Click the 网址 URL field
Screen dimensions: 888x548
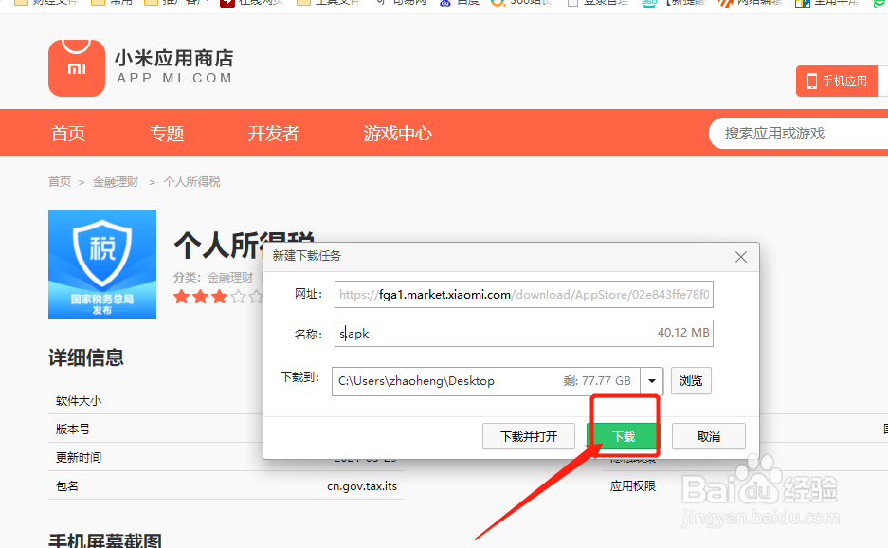pos(523,295)
